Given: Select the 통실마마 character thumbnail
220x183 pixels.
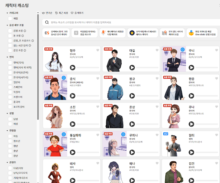Looking at the screenshot, I should [55, 144].
